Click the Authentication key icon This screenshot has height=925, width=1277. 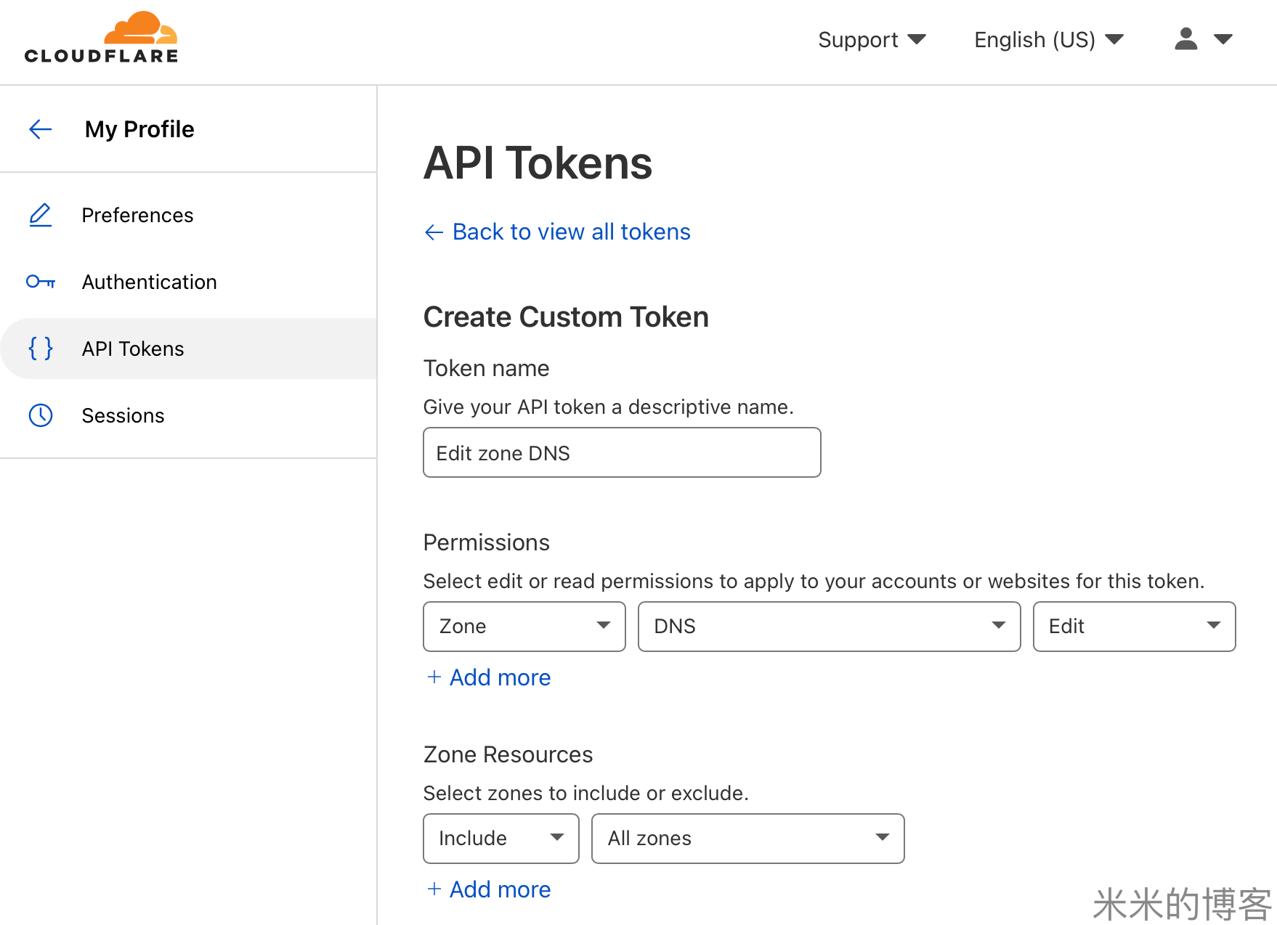[x=41, y=282]
